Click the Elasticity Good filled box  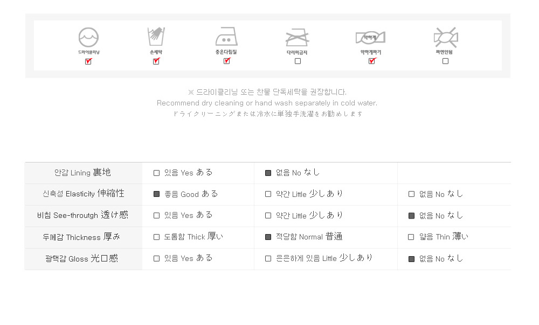156,194
